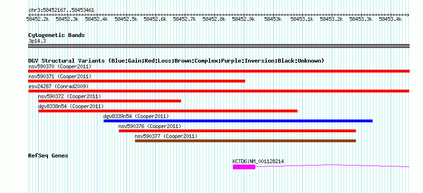Select the brown nsv590377 complex variant bar

click(246, 141)
